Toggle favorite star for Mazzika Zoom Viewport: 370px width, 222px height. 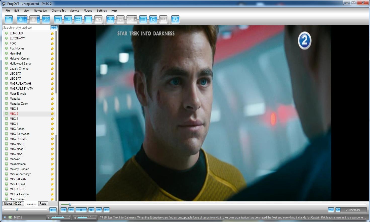52,104
